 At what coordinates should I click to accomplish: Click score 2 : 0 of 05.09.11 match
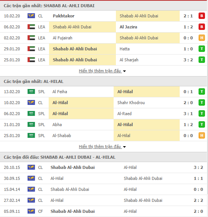(x=198, y=211)
